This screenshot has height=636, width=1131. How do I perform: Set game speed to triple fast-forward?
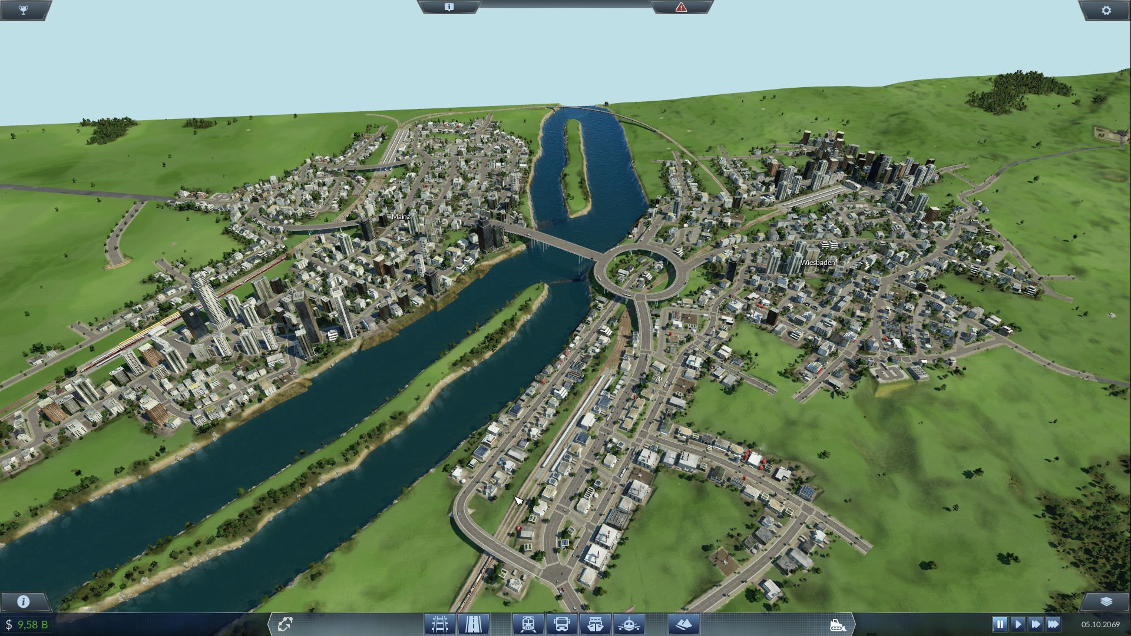coord(1053,624)
